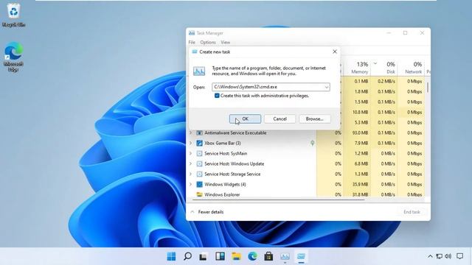Click Xbox Game Bar process icon
This screenshot has height=265, width=472.
(x=199, y=143)
